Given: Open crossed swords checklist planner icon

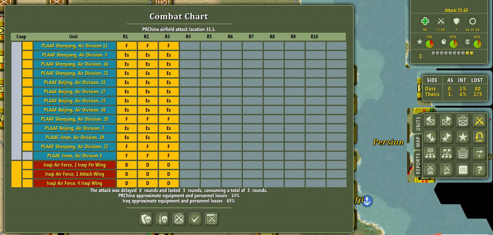Looking at the screenshot, I should [430, 170].
